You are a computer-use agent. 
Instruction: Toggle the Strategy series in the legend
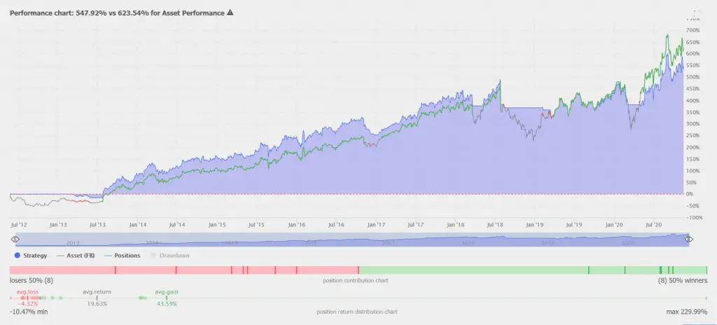tap(31, 256)
